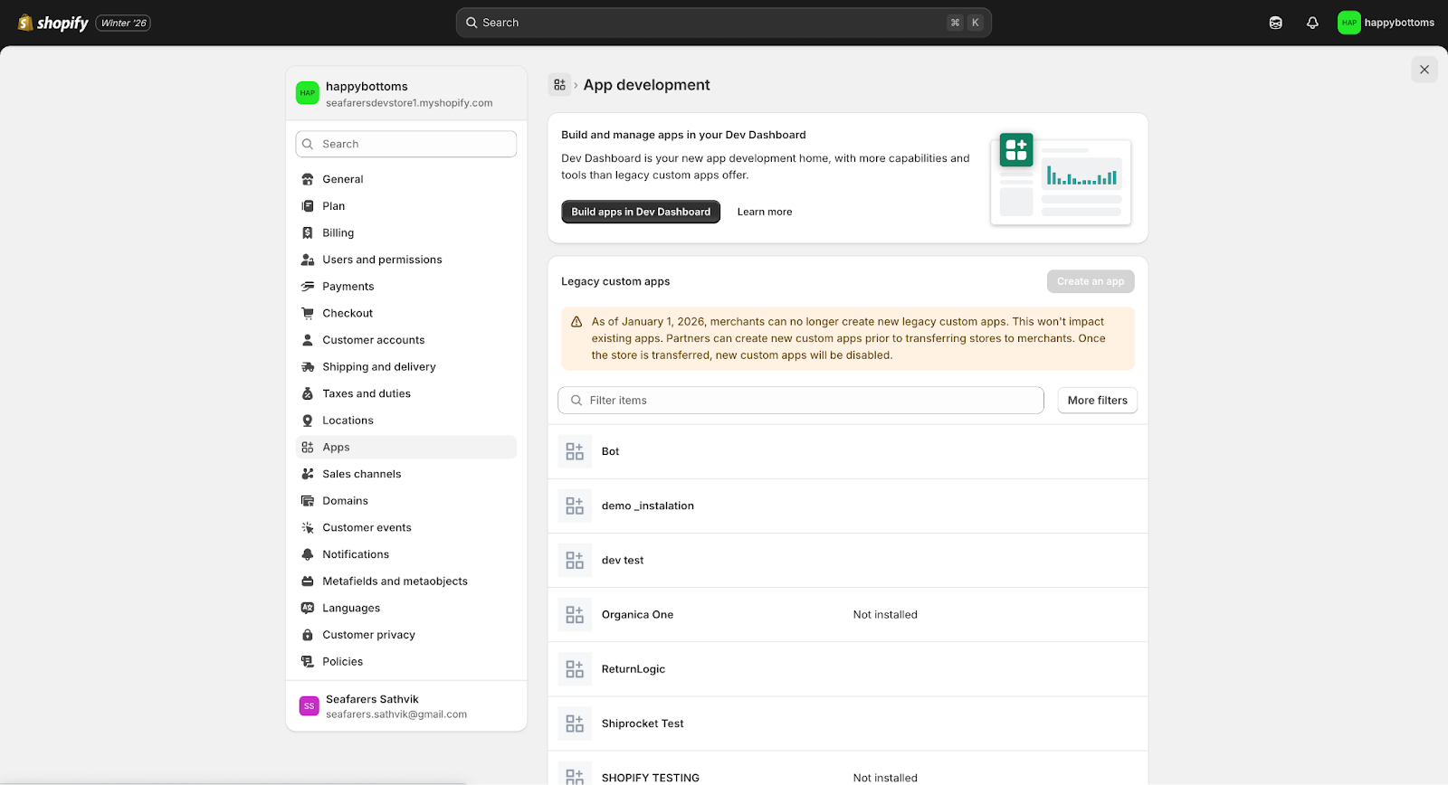Click the app icon beside Bot

click(x=575, y=451)
